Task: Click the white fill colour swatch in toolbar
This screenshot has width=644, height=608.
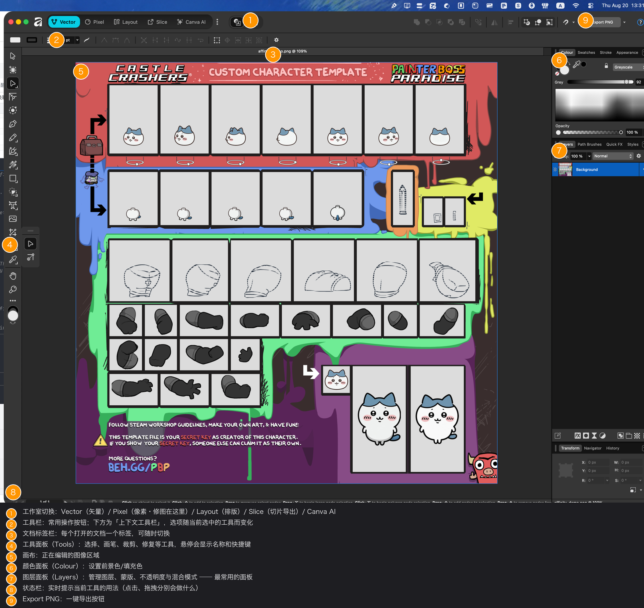Action: point(15,40)
